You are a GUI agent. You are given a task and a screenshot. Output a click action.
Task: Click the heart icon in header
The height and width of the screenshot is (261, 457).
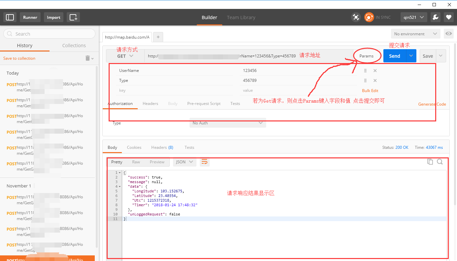[x=448, y=17]
